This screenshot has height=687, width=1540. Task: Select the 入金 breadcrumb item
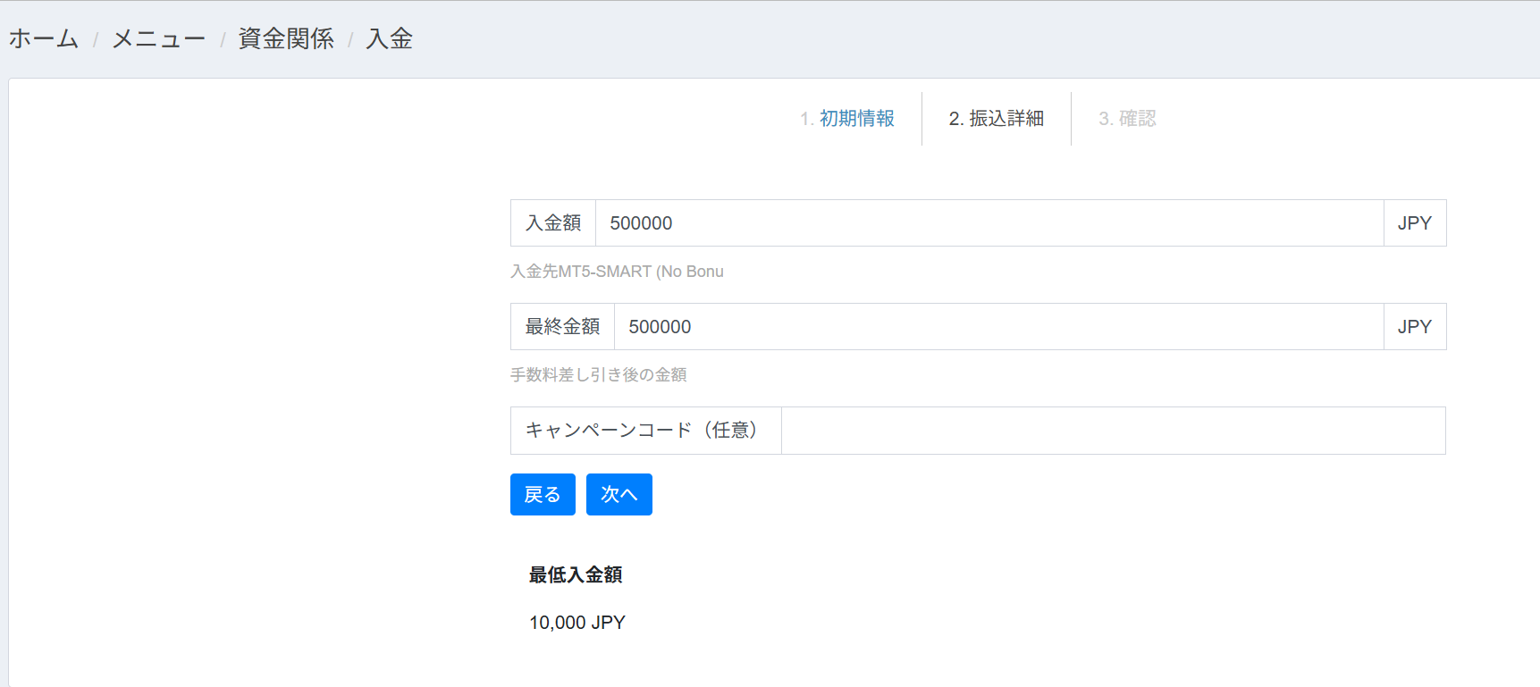click(390, 38)
